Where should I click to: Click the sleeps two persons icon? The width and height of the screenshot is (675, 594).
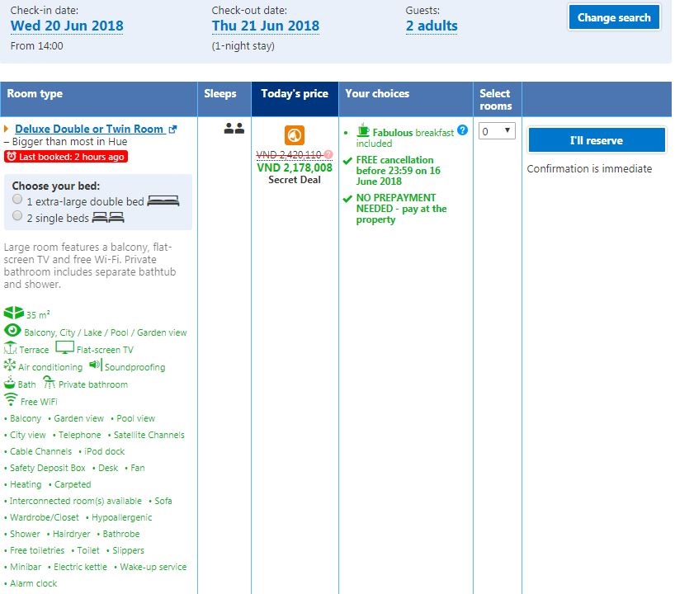coord(234,129)
